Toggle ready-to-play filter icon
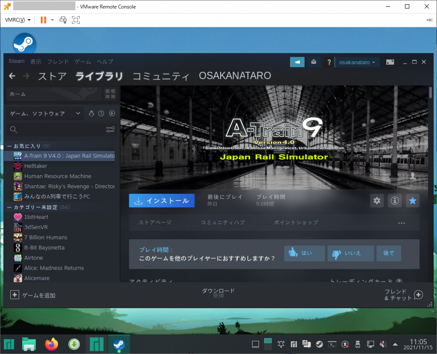The image size is (437, 354). coord(112,113)
